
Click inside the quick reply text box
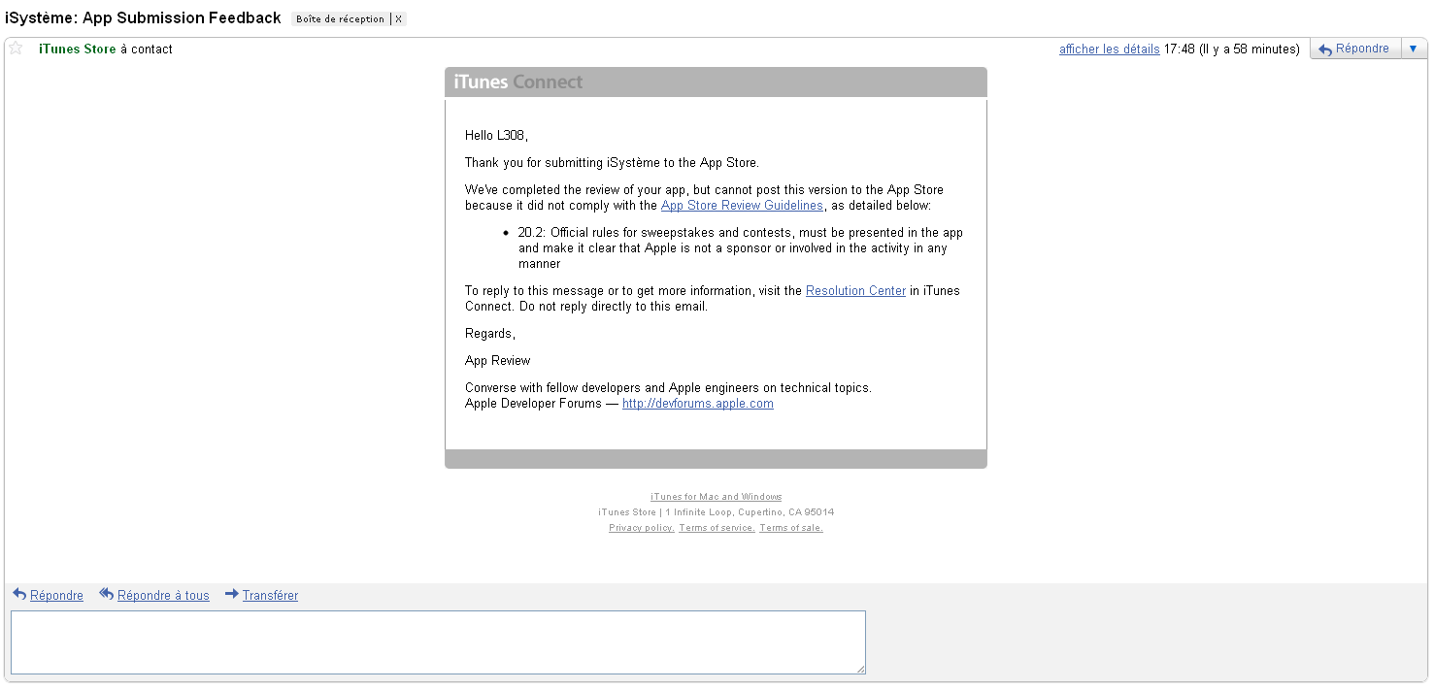click(x=437, y=641)
